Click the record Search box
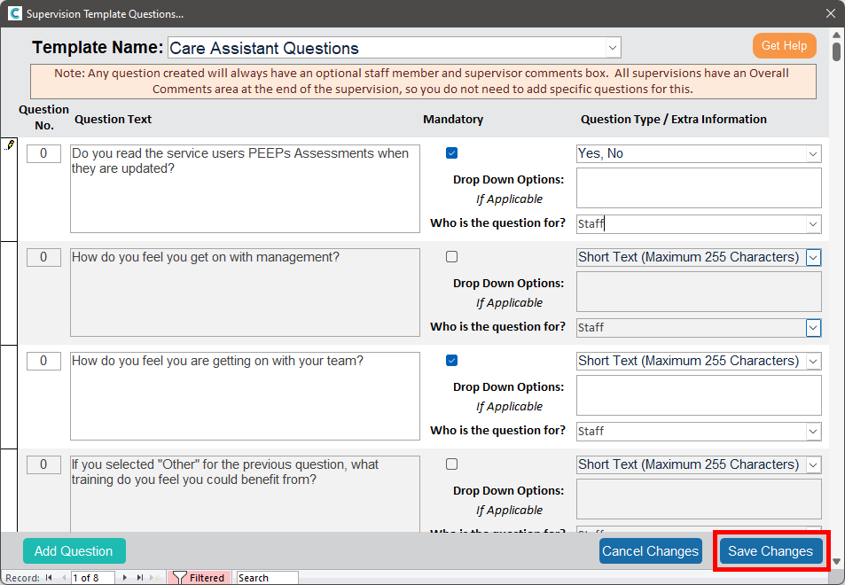 point(266,578)
